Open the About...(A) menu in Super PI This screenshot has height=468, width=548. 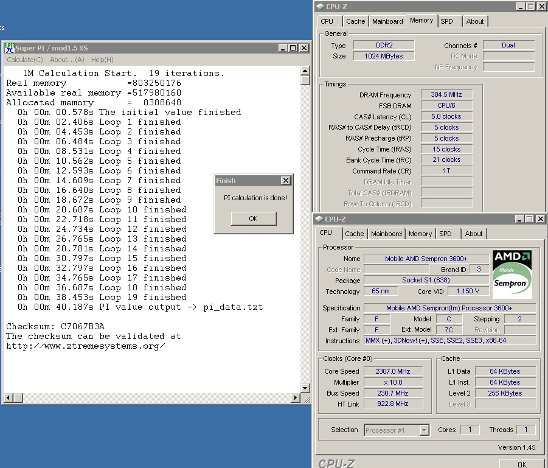pos(67,60)
